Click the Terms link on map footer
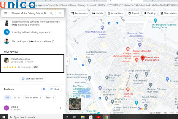This screenshot has width=178, height=119. tap(172, 113)
